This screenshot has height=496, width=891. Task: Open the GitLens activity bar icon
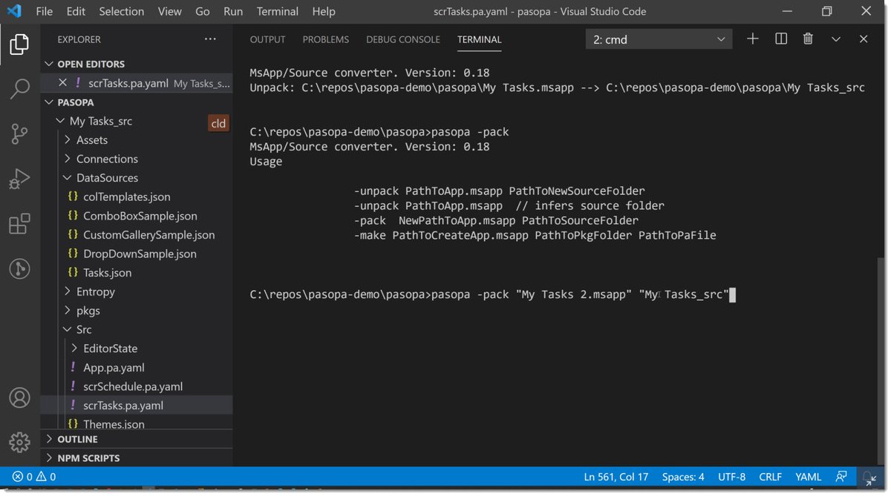(x=19, y=268)
